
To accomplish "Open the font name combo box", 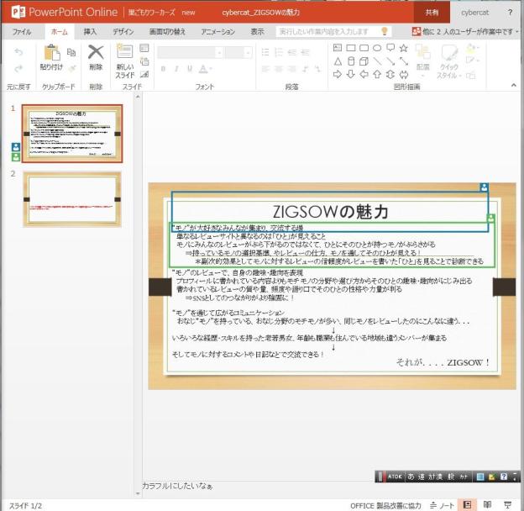I will pyautogui.click(x=190, y=52).
